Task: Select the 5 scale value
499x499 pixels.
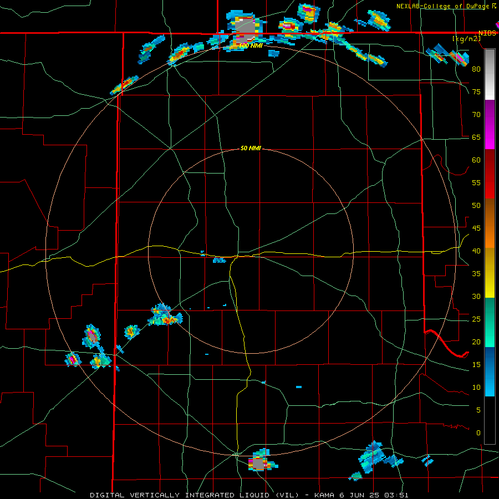Action: coord(478,410)
